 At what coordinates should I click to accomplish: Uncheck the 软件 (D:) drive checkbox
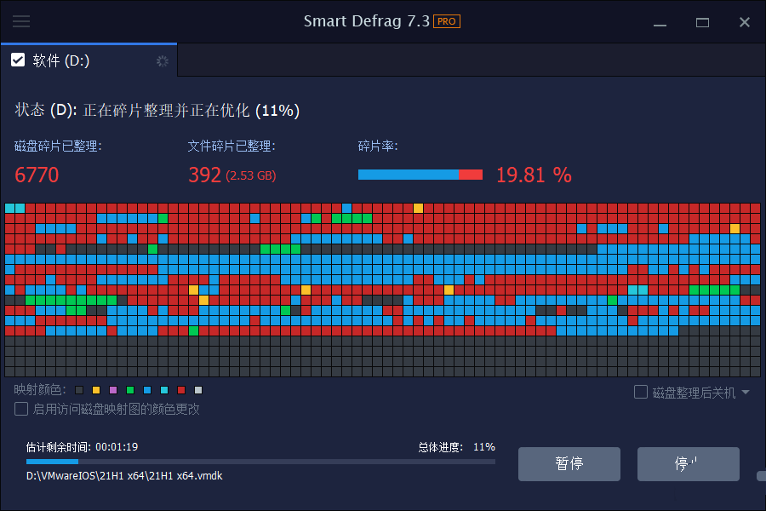tap(18, 60)
